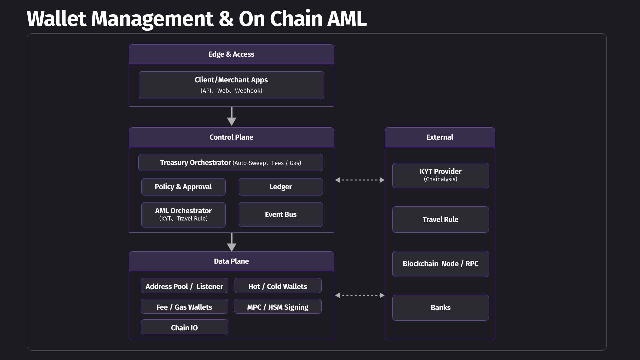Click the Policy & Approval box
This screenshot has width=640, height=360.
183,187
